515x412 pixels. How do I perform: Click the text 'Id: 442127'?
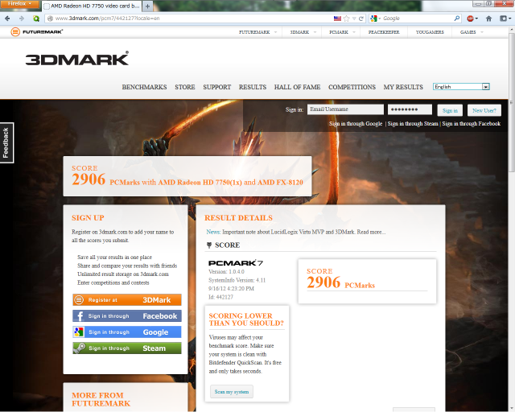[220, 297]
